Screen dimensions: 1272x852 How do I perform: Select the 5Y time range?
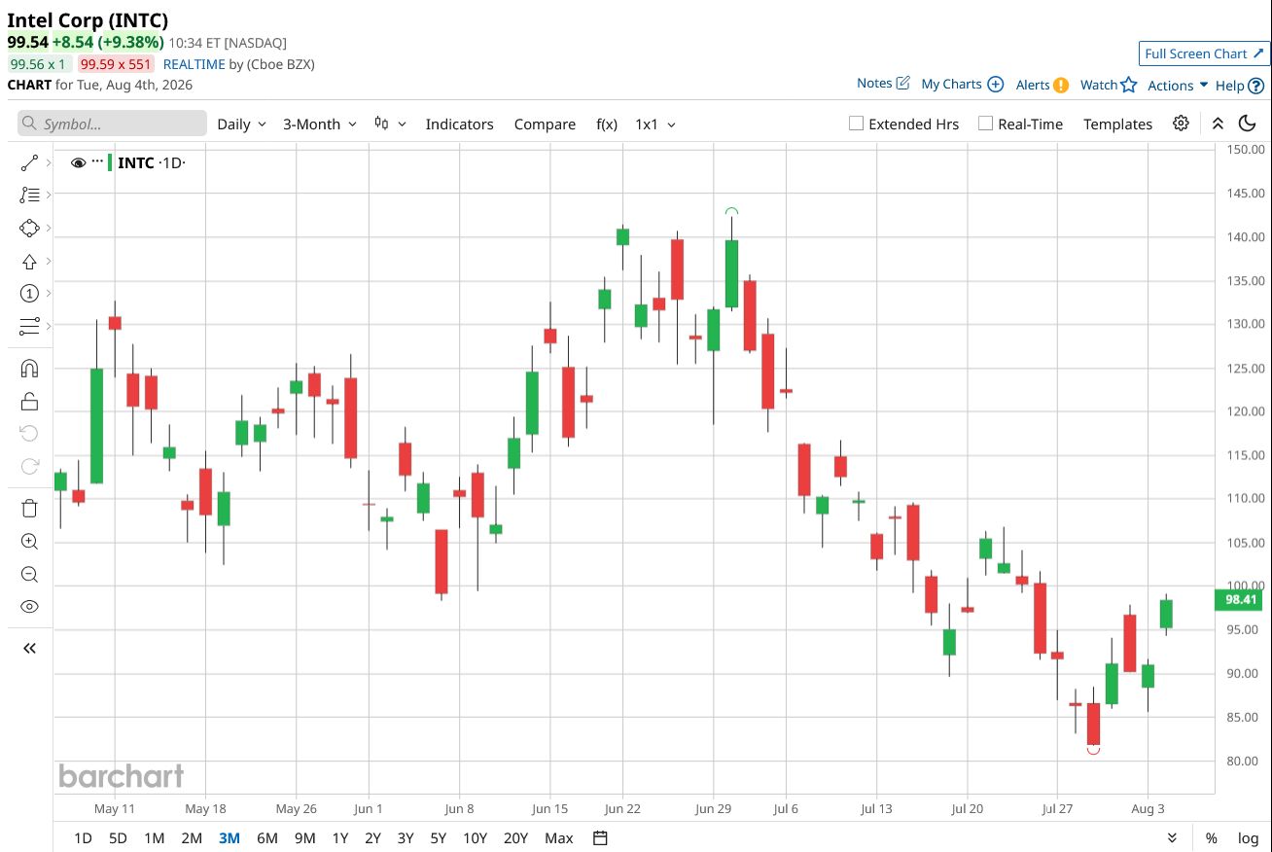pyautogui.click(x=439, y=837)
